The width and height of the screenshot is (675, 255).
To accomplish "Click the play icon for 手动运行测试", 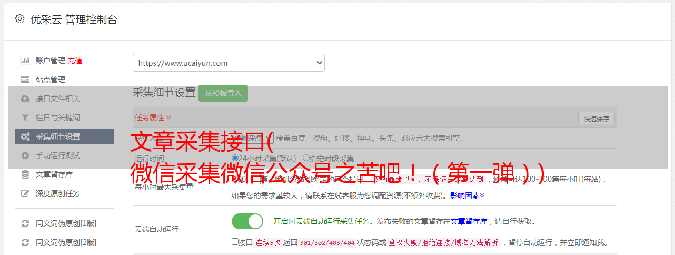I will click(x=25, y=155).
